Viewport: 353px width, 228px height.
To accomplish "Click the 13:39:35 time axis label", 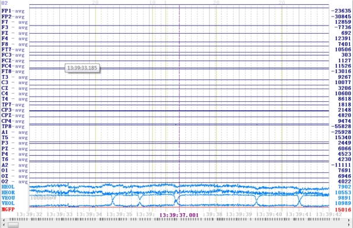I will tap(119, 214).
